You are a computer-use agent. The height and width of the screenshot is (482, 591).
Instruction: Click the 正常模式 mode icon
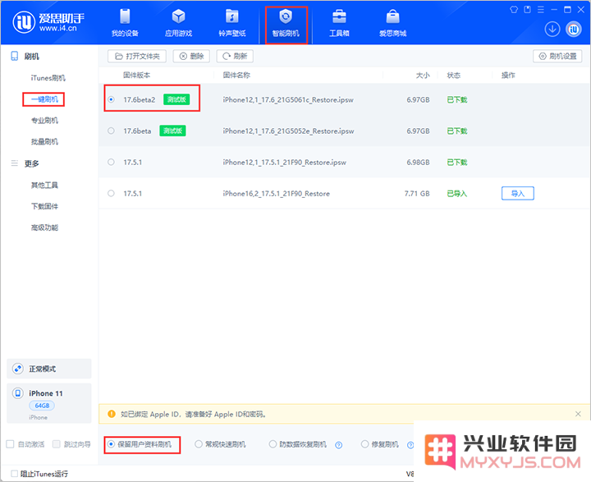pyautogui.click(x=18, y=369)
